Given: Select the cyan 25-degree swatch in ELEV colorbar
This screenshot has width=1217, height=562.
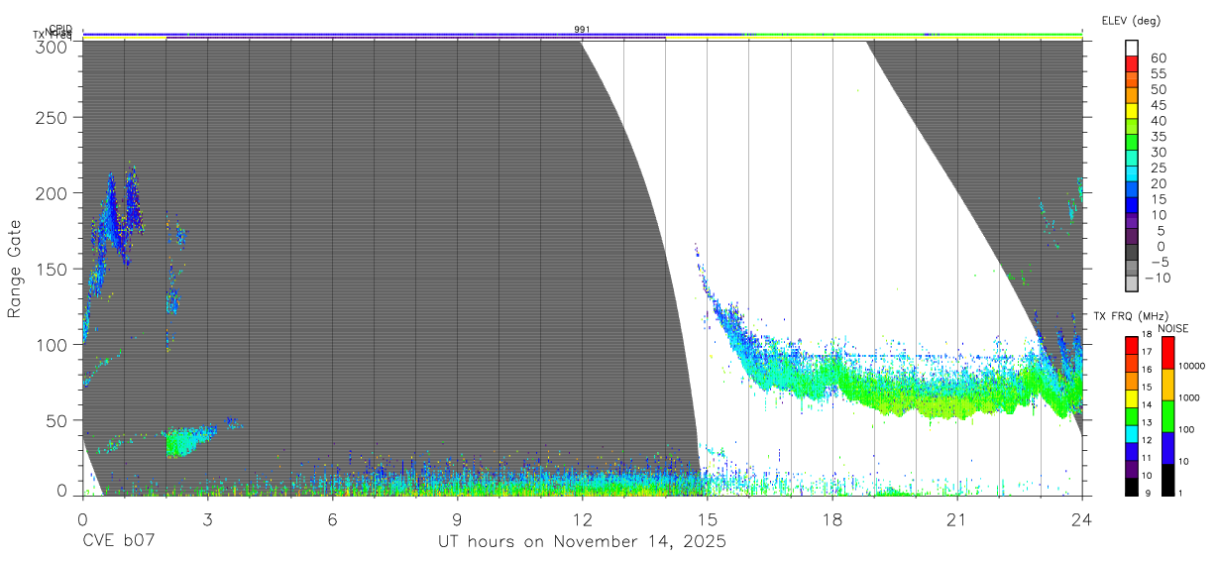Looking at the screenshot, I should click(1132, 174).
